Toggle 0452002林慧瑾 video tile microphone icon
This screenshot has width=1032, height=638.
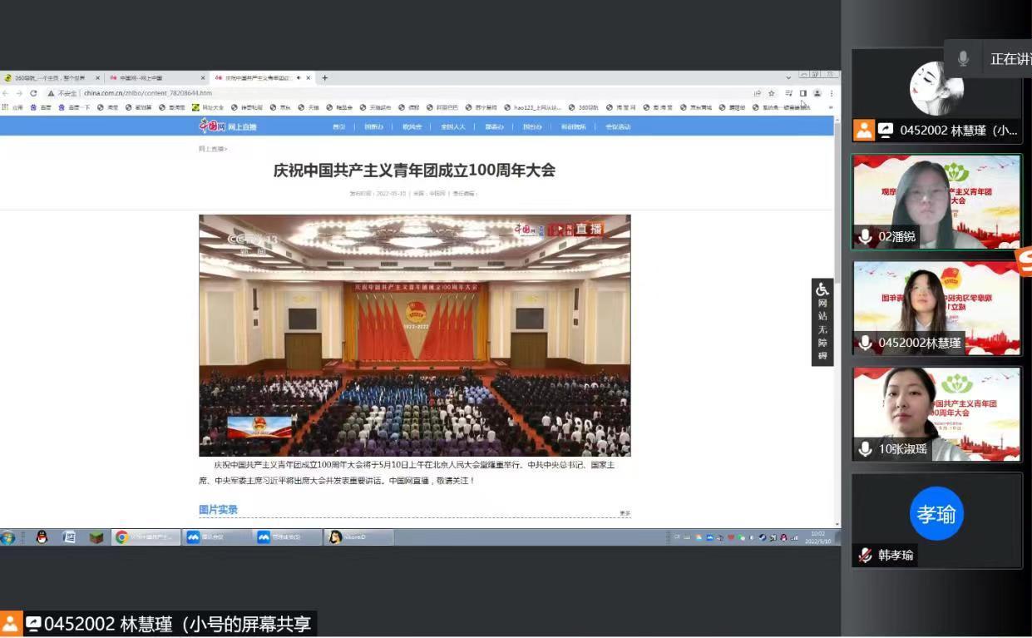tap(866, 343)
